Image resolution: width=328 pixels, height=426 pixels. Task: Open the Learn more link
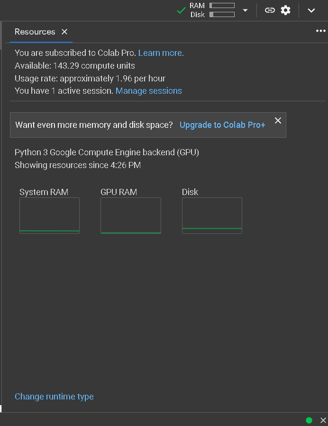pyautogui.click(x=161, y=53)
